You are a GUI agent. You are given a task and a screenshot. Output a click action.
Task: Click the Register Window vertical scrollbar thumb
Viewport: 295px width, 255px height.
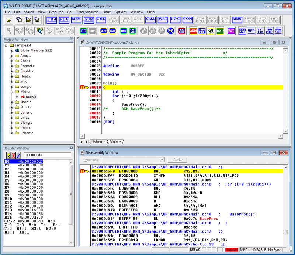71,194
